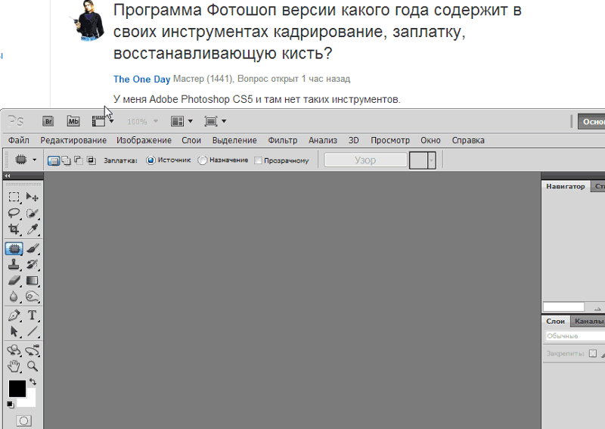The height and width of the screenshot is (429, 605).
Task: Reset default foreground and background colors
Action: pos(10,404)
